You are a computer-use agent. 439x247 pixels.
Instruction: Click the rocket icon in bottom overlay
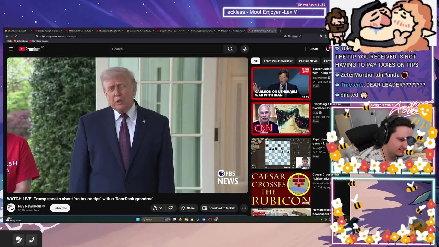[19, 240]
